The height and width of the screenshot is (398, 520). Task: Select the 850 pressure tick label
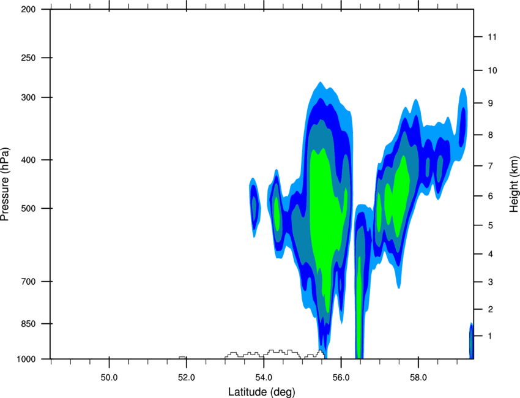(28, 324)
